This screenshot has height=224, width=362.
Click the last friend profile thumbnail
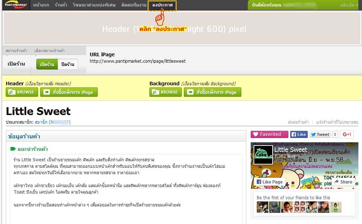336,207
